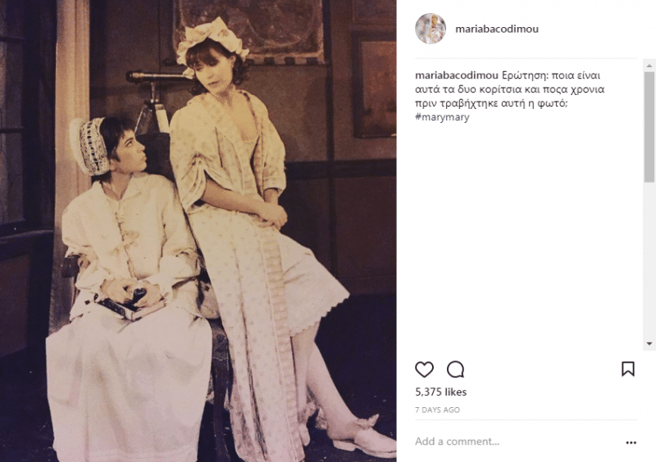The height and width of the screenshot is (462, 656).
Task: Click the empty scrollbar track below the thumb
Action: [x=649, y=260]
